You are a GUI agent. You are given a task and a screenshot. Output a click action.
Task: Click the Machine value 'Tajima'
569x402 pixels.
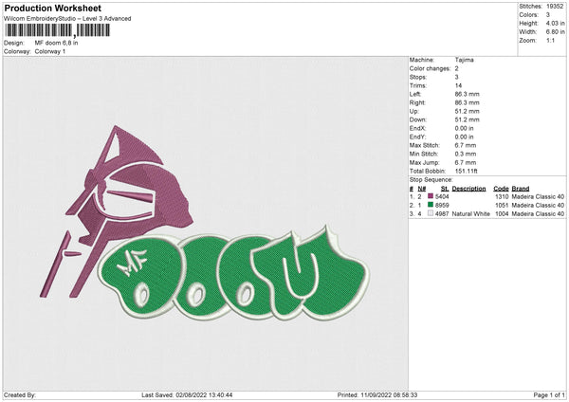[464, 60]
